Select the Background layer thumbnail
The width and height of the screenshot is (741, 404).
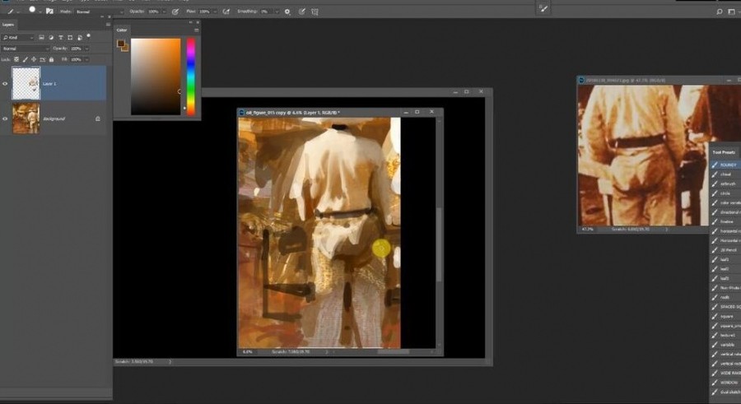click(26, 118)
